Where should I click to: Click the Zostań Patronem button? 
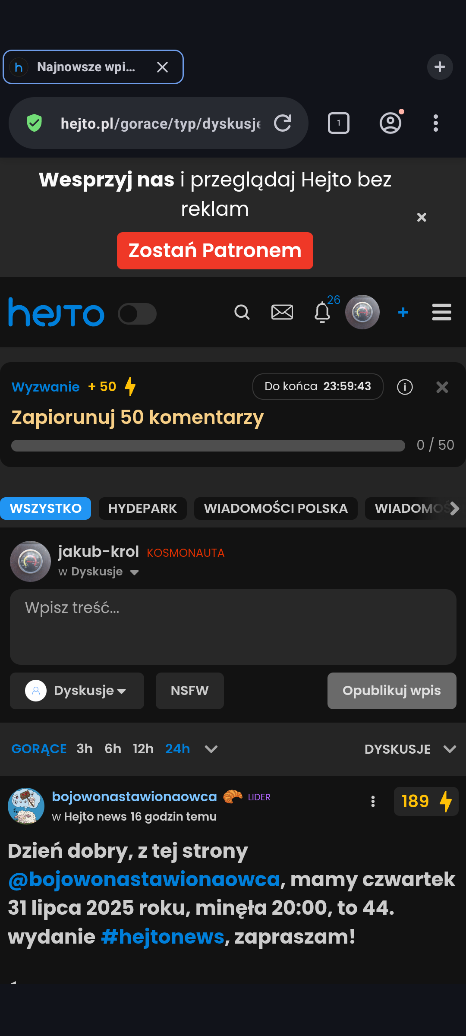coord(215,251)
